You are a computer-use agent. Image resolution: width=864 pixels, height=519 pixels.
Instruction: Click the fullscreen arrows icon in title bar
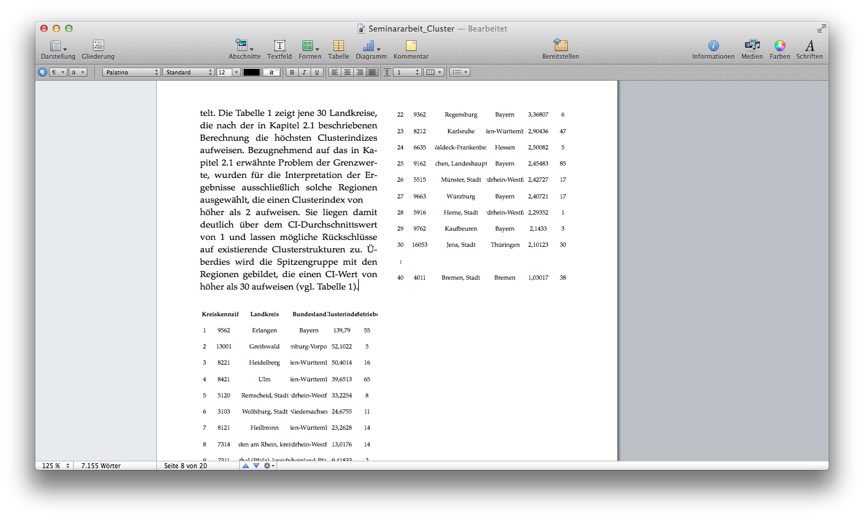821,29
